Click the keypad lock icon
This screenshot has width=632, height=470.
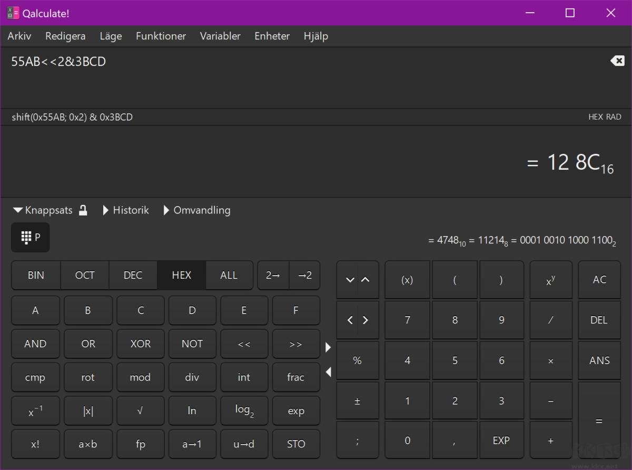pos(83,210)
